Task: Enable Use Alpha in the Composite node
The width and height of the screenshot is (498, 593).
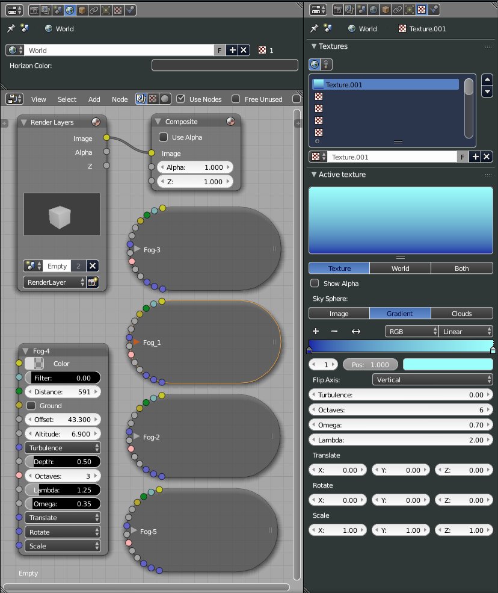Action: (x=163, y=137)
